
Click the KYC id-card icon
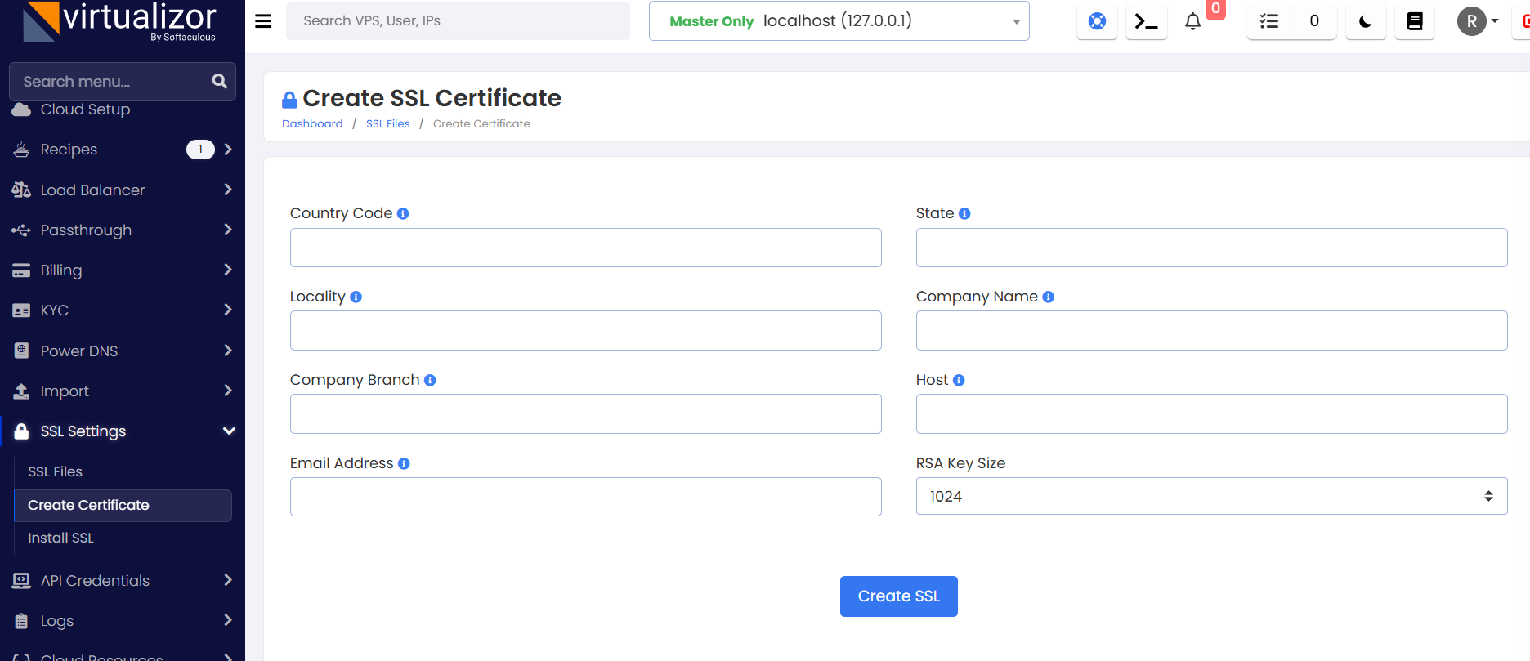[21, 310]
